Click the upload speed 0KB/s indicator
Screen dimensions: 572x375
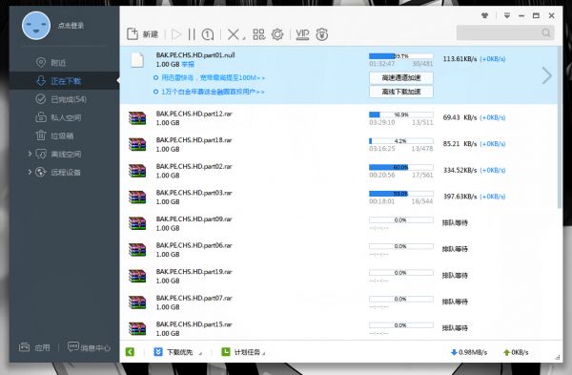click(x=516, y=352)
